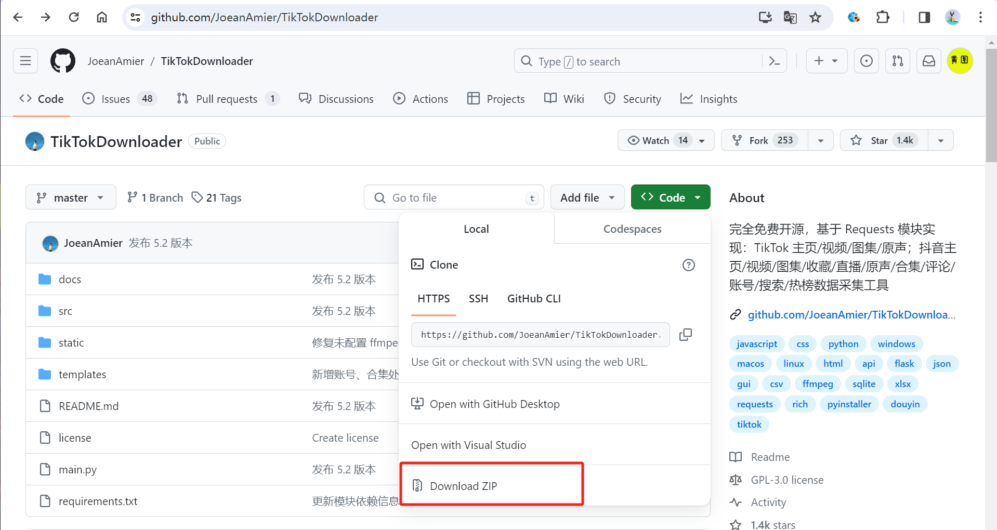Viewport: 997px width, 530px height.
Task: Switch to the Issues tab
Action: coord(120,99)
